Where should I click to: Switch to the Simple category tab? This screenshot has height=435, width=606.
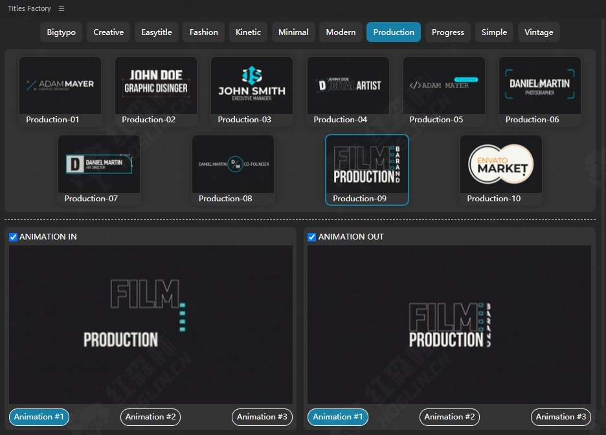tap(494, 32)
